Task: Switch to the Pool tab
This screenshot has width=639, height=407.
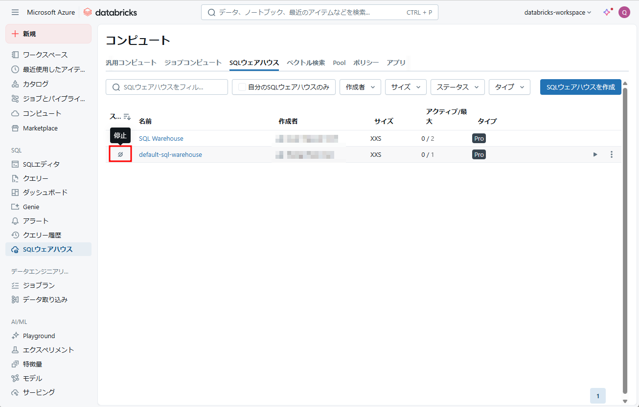Action: (339, 63)
